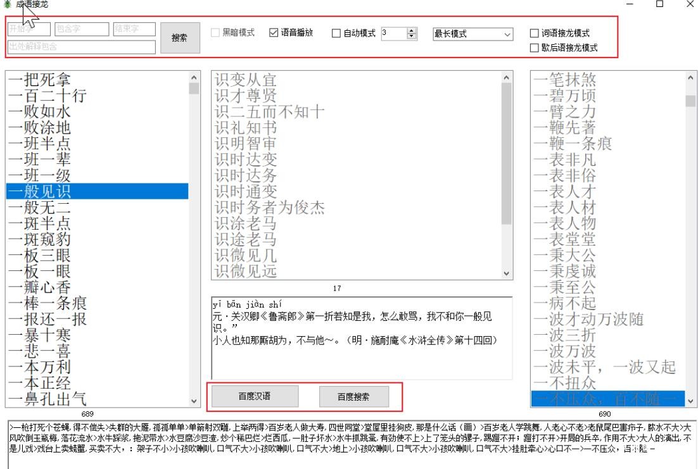Viewport: 698px width, 469px height.
Task: Select 一本万利 in left list
Action: pos(97,367)
